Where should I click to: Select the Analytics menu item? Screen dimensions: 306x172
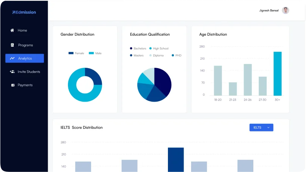(25, 58)
